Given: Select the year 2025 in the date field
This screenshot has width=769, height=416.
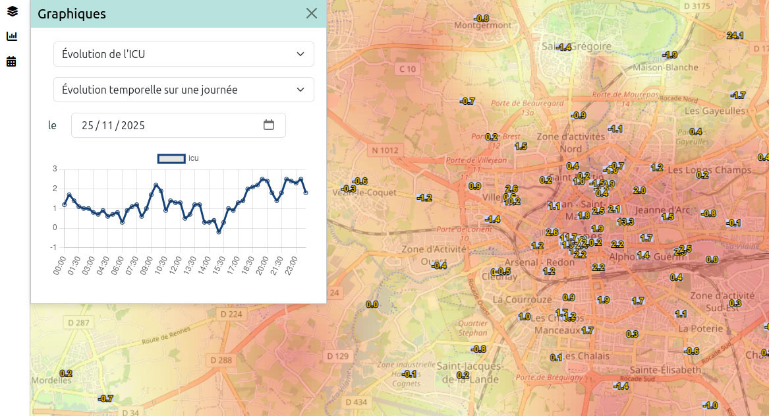Looking at the screenshot, I should click(x=132, y=125).
